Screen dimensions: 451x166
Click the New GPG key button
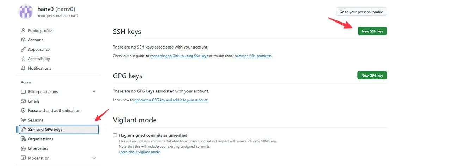coord(372,75)
